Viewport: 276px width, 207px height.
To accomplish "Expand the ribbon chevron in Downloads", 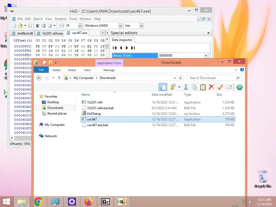I will tap(236, 70).
